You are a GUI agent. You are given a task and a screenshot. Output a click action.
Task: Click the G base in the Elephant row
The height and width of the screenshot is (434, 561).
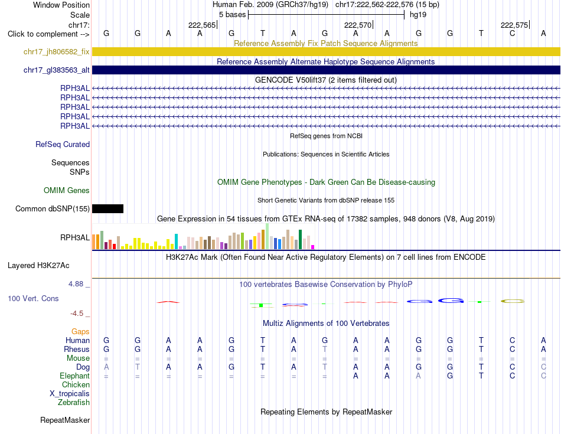[450, 376]
